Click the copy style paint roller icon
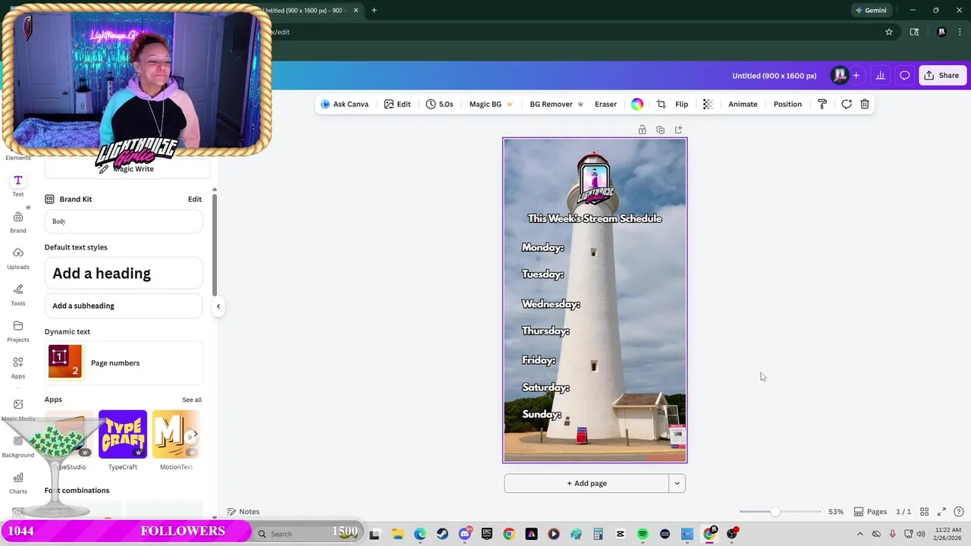This screenshot has height=546, width=971. (822, 104)
